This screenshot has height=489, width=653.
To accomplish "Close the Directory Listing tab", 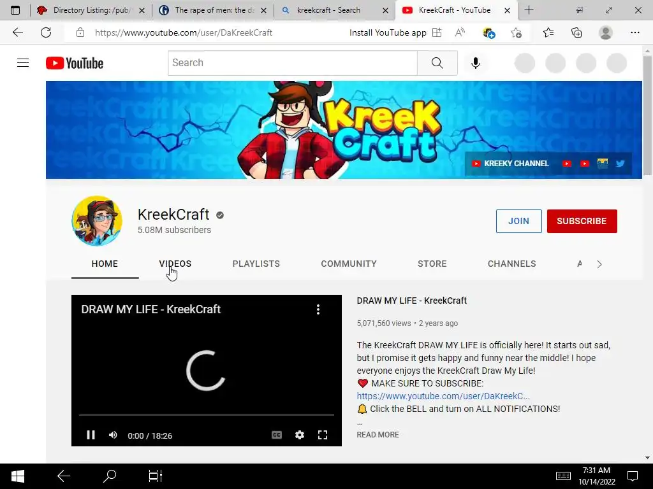I will (x=142, y=10).
